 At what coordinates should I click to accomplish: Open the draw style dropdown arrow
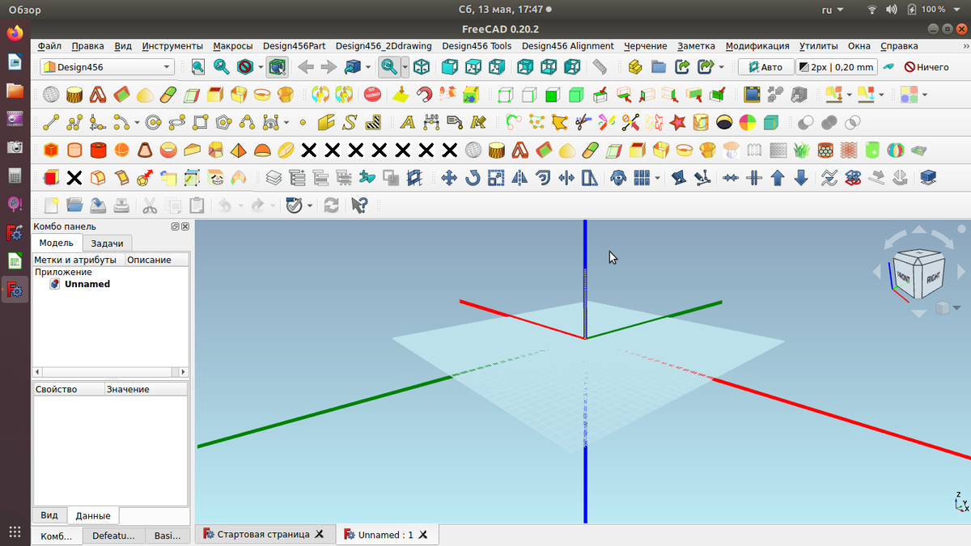(x=261, y=67)
